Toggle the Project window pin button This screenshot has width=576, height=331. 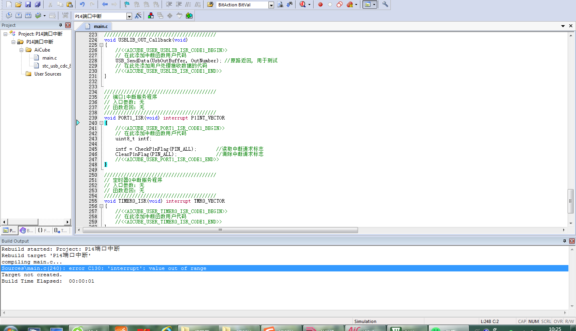[x=61, y=25]
